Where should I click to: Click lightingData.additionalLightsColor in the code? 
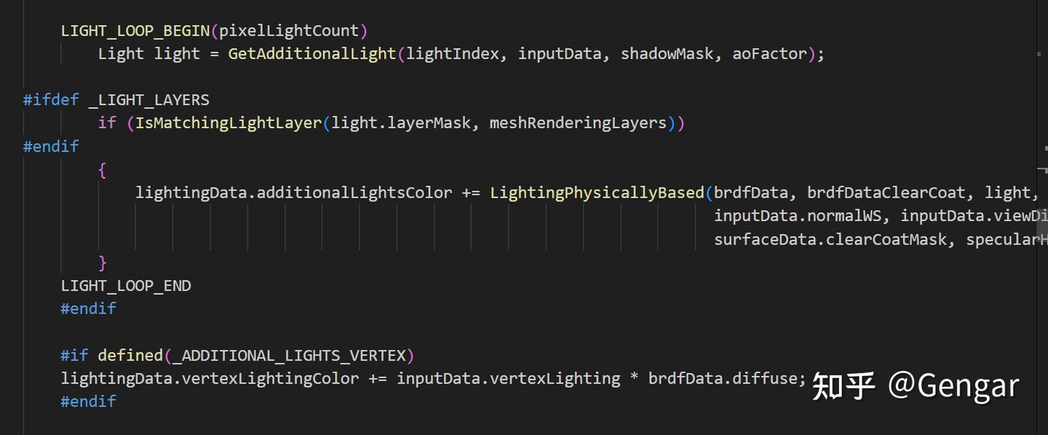(x=293, y=193)
